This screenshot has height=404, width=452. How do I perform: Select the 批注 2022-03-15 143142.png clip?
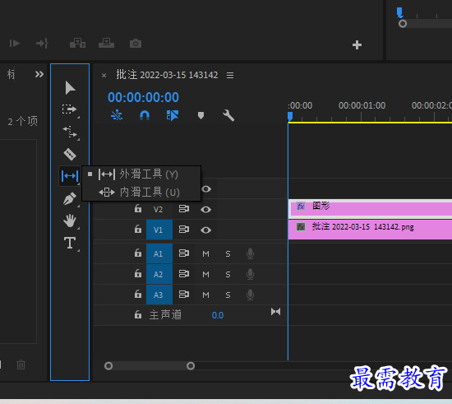coord(370,230)
